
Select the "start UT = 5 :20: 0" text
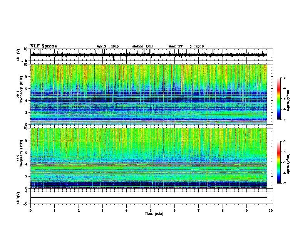[186, 46]
